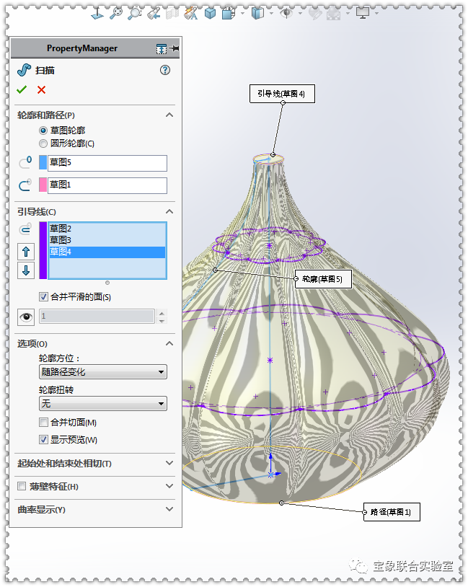The image size is (468, 587).
Task: Open the eye icon dropdown arrow
Action: [300, 13]
